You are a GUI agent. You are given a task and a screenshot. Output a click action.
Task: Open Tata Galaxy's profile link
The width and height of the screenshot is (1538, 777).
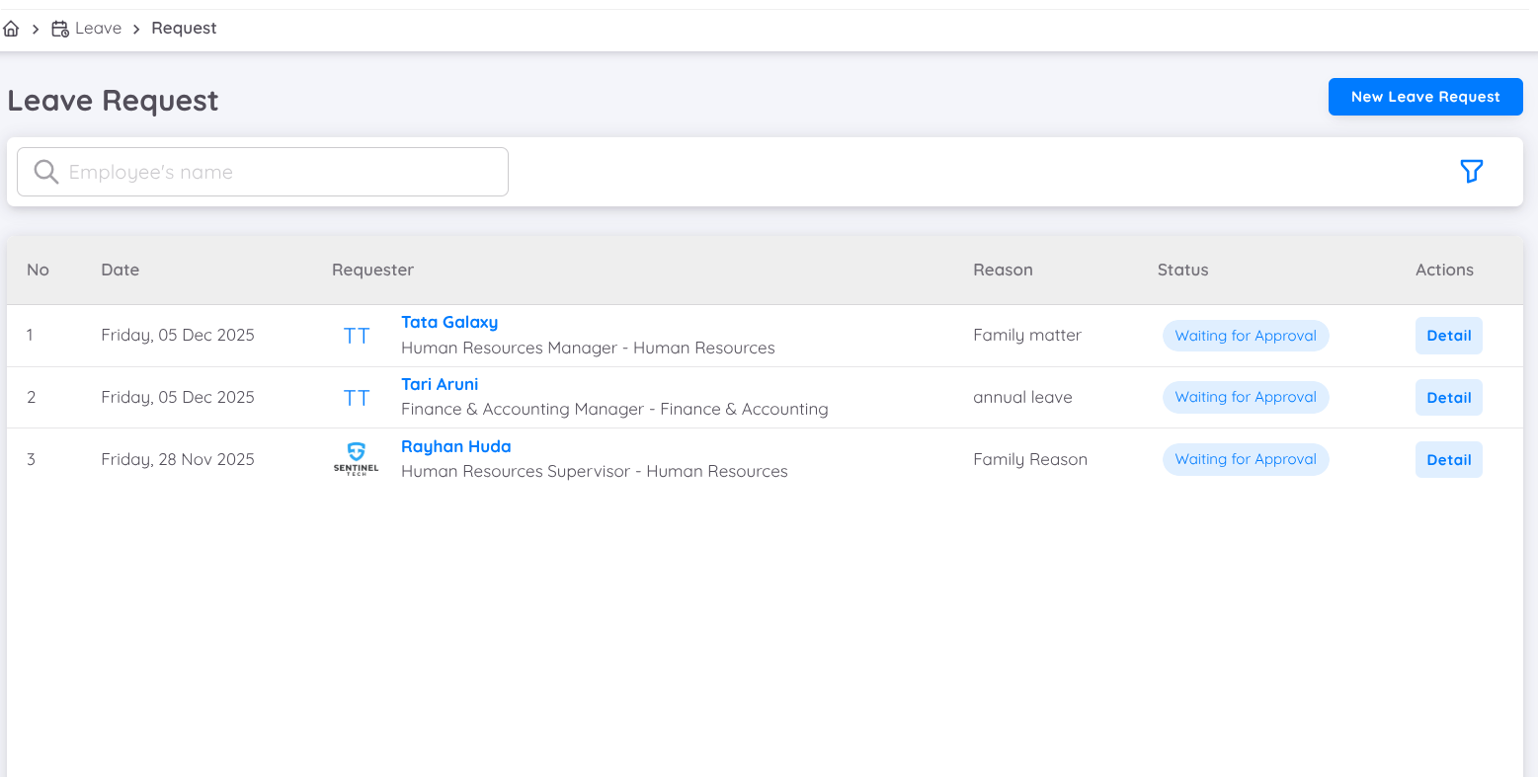click(449, 322)
